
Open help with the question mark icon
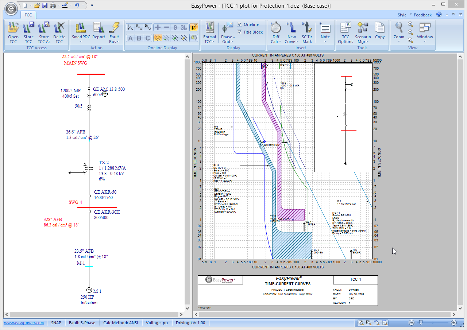(x=439, y=15)
